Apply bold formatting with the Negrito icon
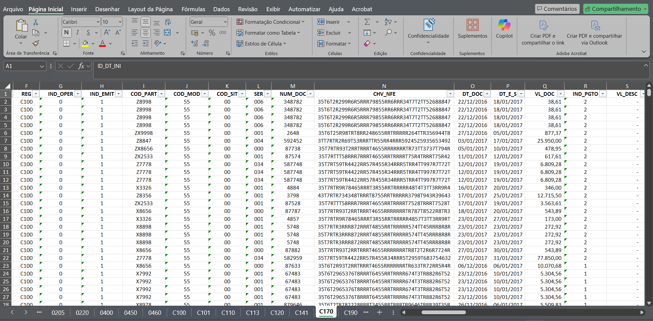Viewport: 653px width, 321px height. pos(66,33)
